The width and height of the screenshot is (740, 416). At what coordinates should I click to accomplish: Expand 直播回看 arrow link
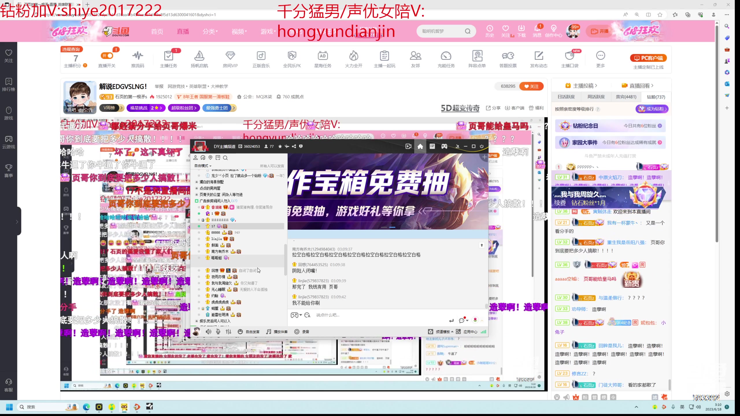tap(637, 86)
